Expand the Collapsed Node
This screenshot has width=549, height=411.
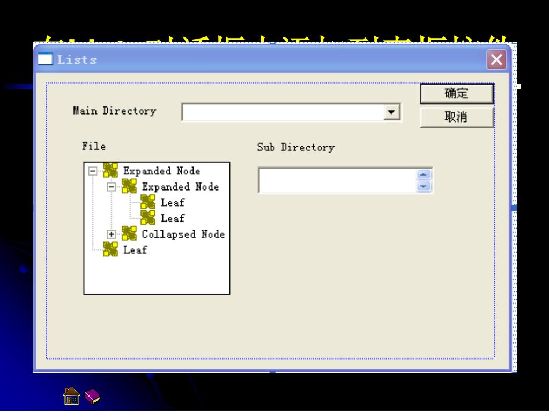click(111, 234)
